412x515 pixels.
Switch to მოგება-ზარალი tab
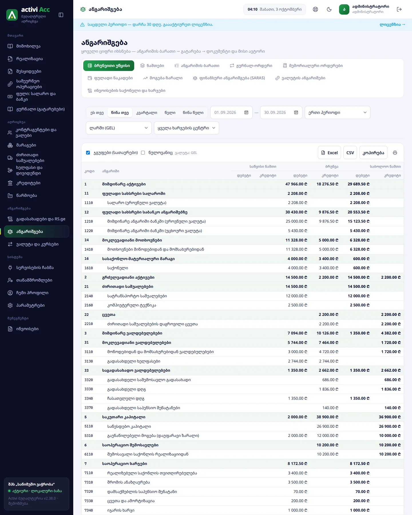coord(163,78)
